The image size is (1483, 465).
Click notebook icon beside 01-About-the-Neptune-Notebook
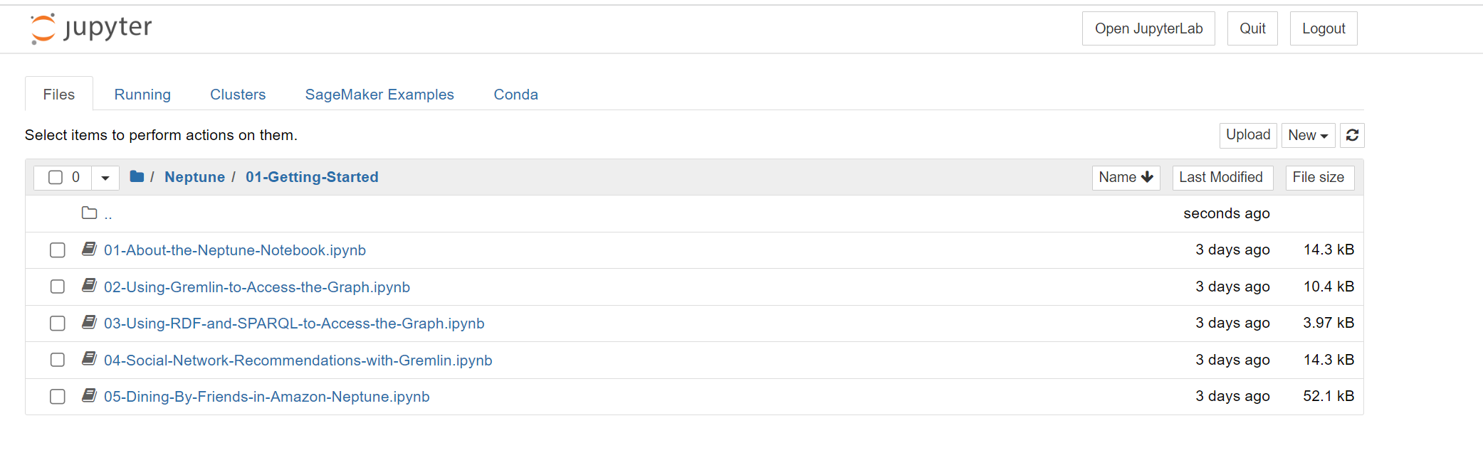[89, 249]
